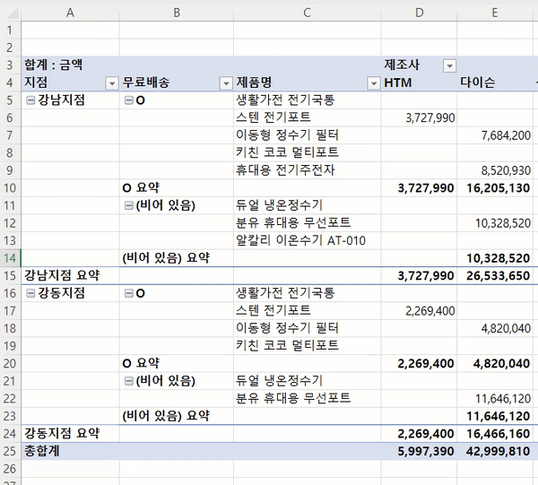Select the 강동지점 요약 cell
The image size is (538, 485).
(70, 434)
